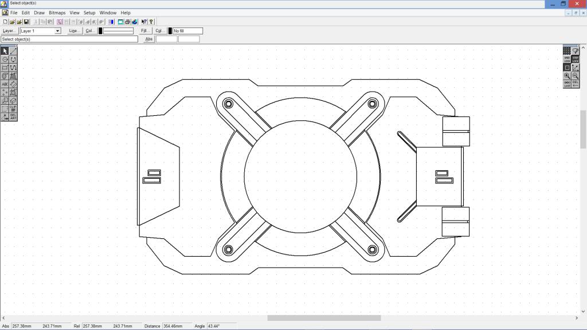The height and width of the screenshot is (330, 587).
Task: Click the black fill colour swatch
Action: pyautogui.click(x=170, y=31)
